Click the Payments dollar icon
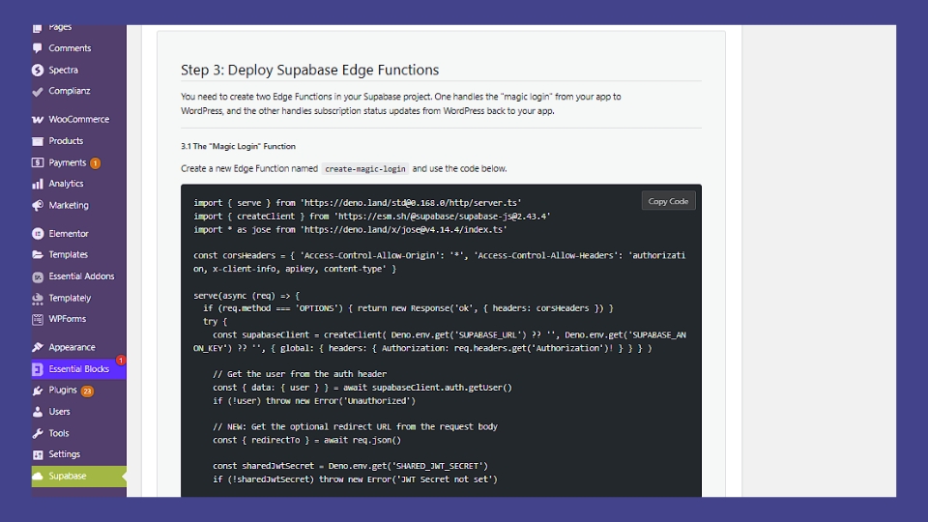Screen dimensions: 928x522 point(38,162)
